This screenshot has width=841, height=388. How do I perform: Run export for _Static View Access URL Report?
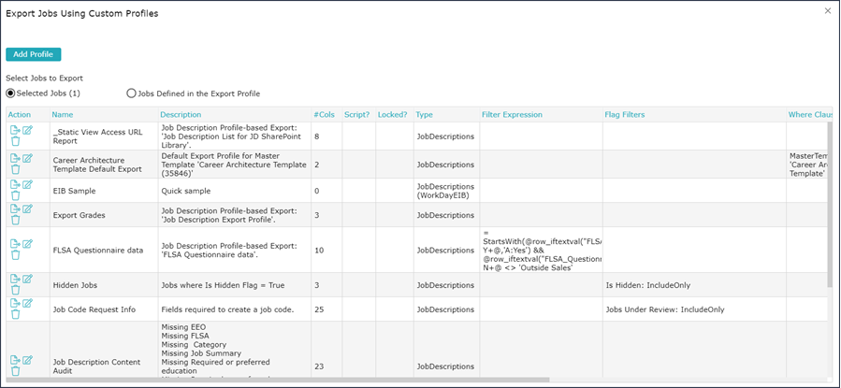(15, 130)
